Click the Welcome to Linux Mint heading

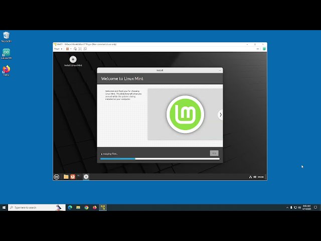[x=122, y=79]
